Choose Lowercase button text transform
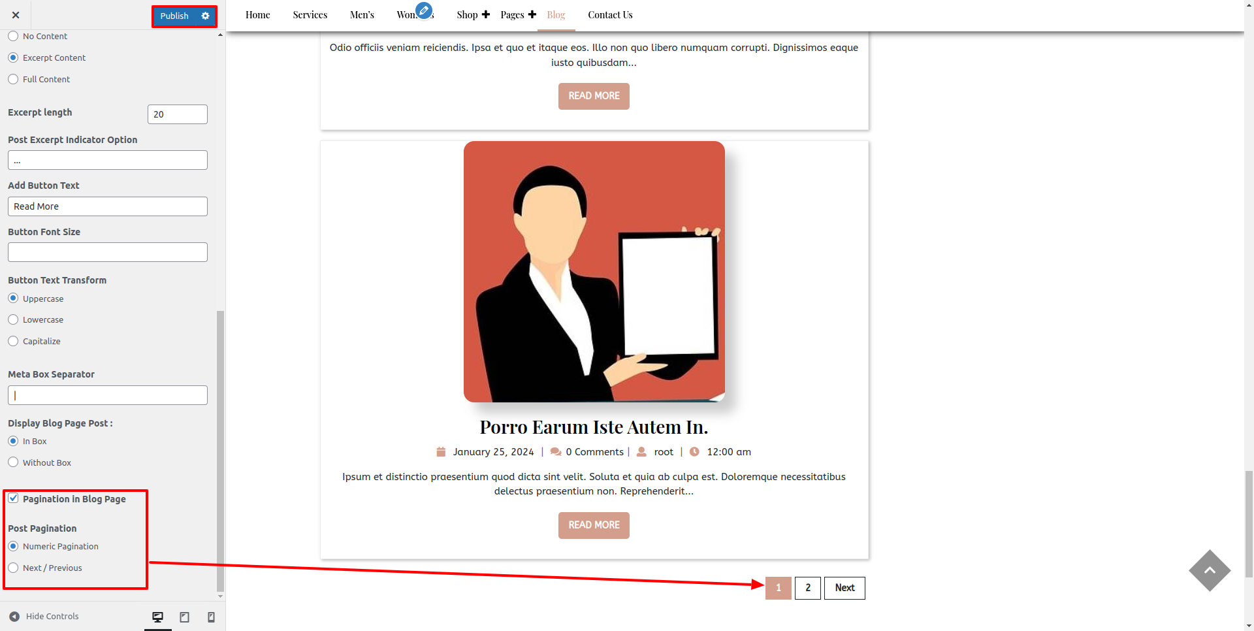 point(13,319)
